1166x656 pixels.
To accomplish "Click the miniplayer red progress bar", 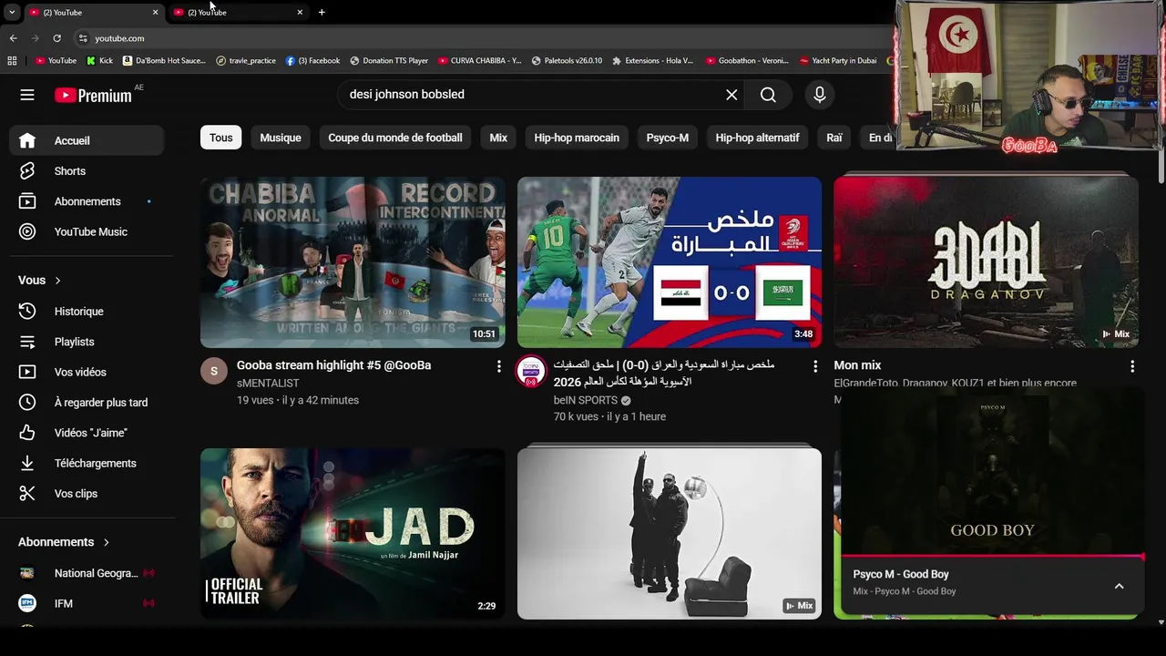I will click(992, 557).
